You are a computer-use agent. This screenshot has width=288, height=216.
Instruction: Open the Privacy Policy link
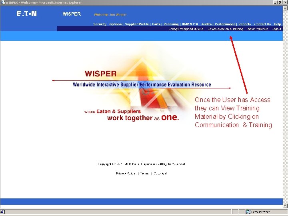pyautogui.click(x=126, y=173)
